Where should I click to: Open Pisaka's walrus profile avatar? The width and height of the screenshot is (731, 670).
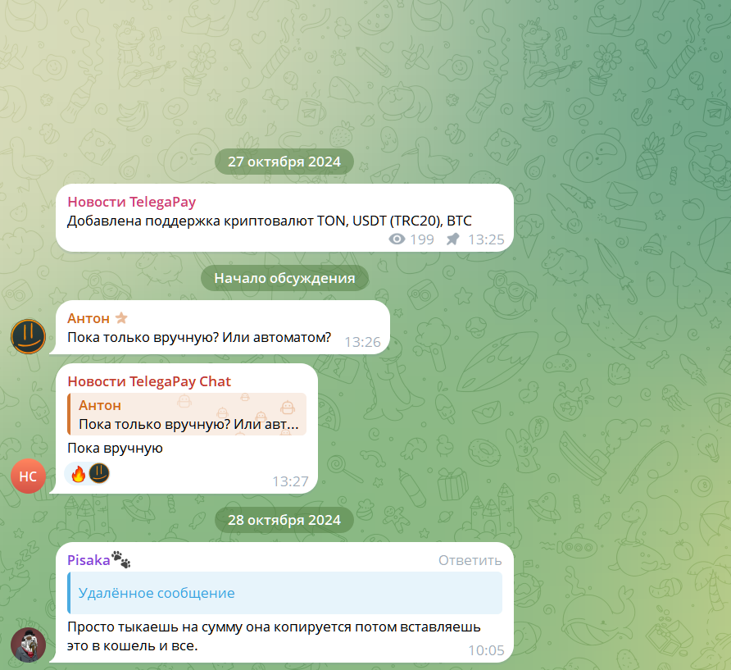28,645
